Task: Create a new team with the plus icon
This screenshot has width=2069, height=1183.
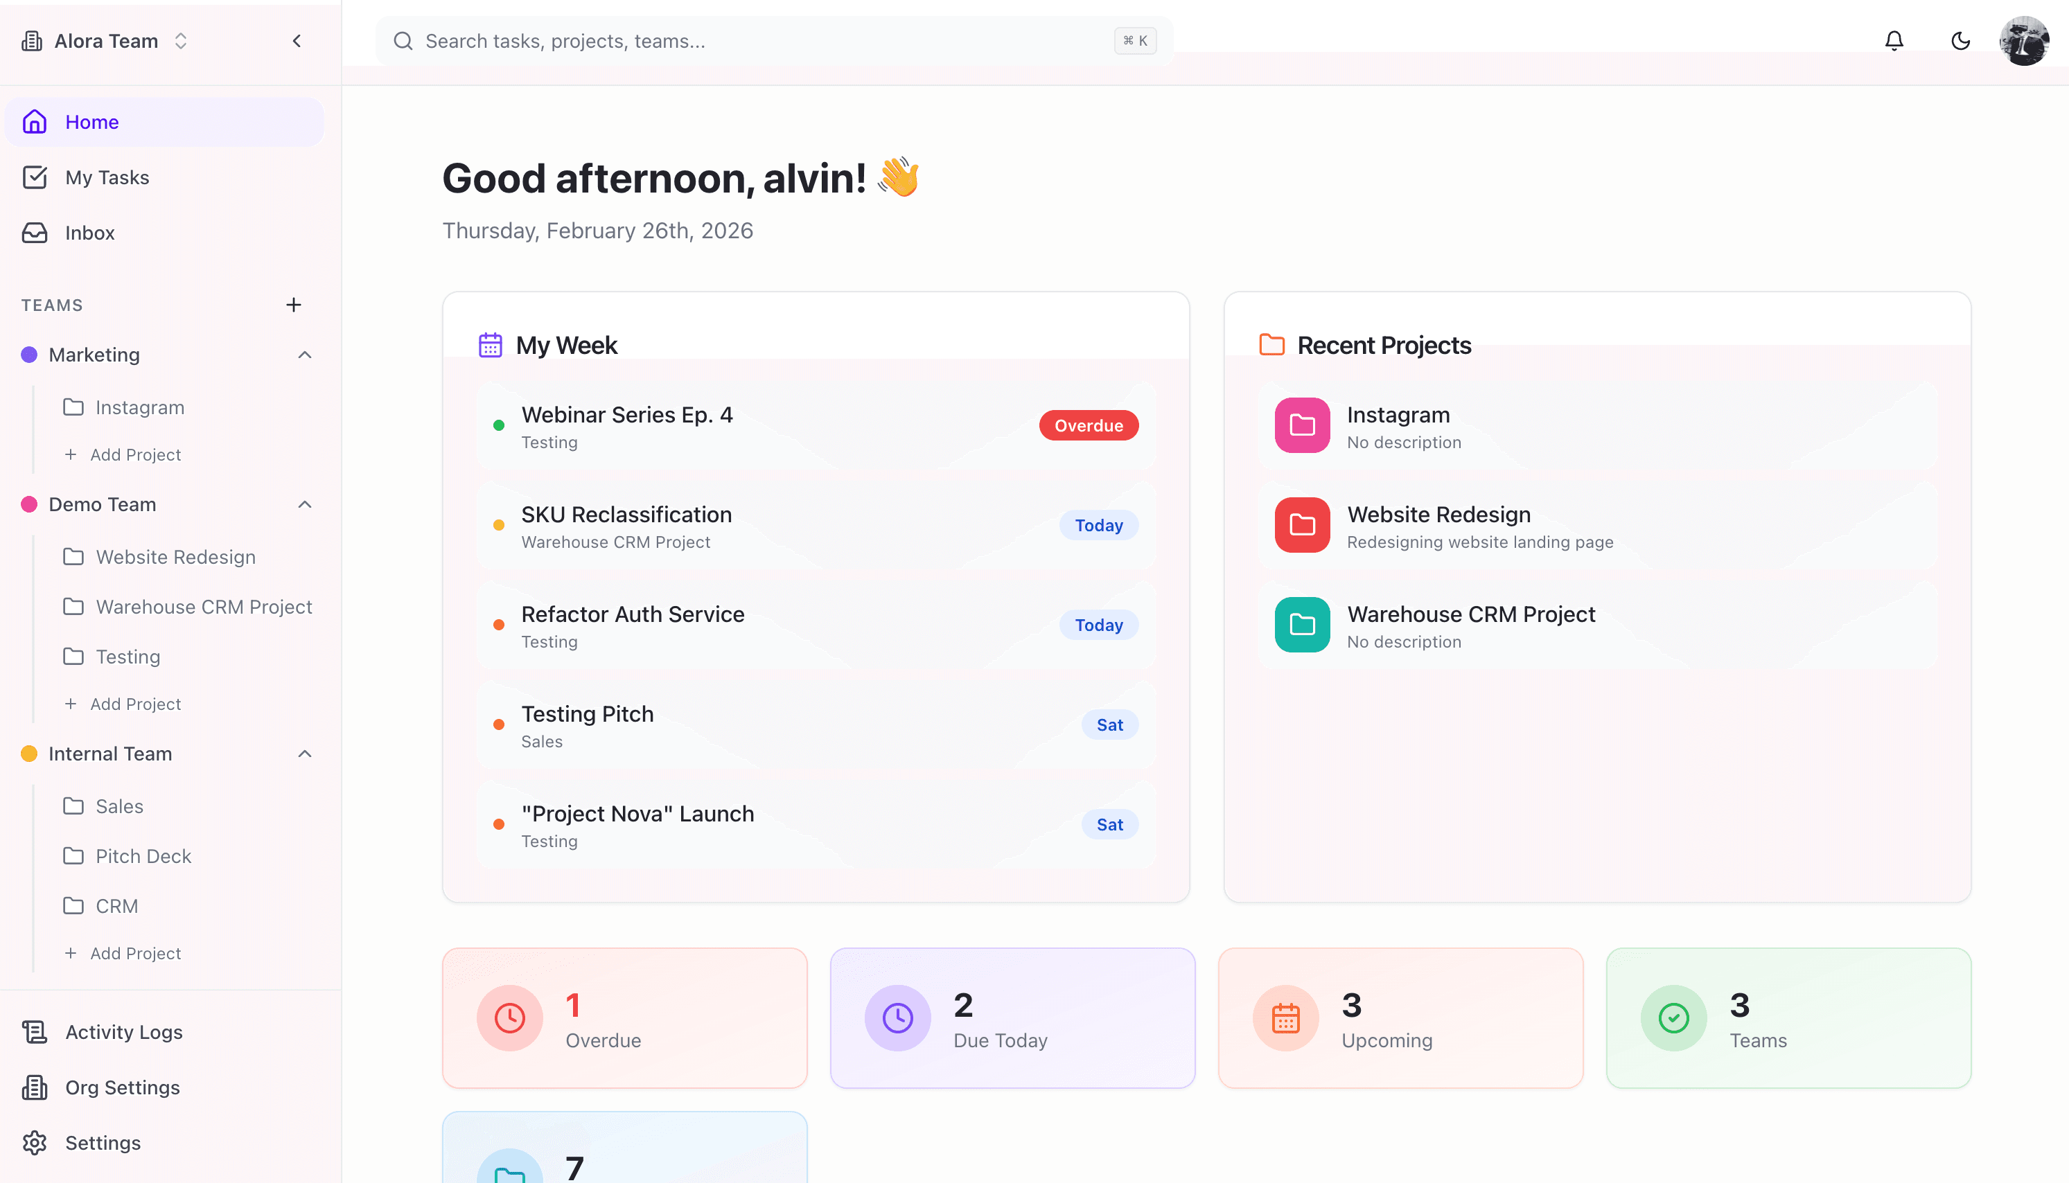Action: pyautogui.click(x=293, y=305)
